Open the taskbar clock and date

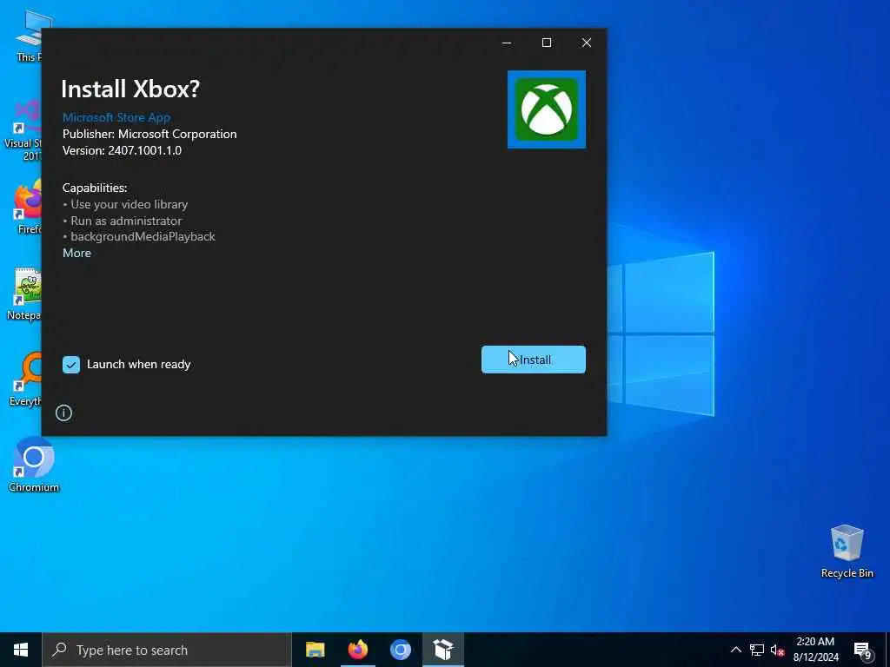coord(815,650)
